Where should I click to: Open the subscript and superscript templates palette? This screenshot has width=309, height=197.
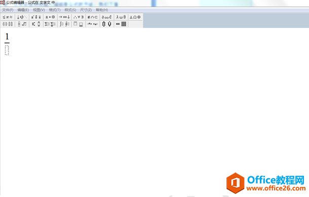click(36, 24)
